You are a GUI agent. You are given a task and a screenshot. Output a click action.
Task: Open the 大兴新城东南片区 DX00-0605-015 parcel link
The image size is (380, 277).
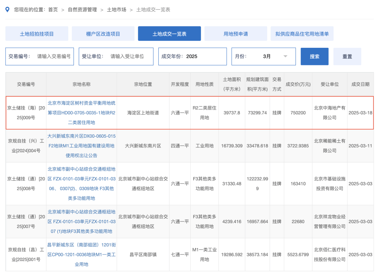coord(81,146)
